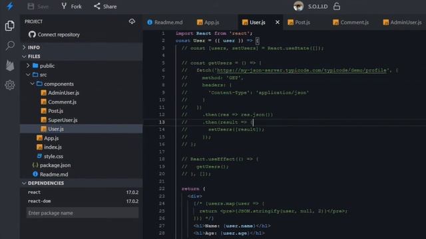
Task: Click the import React line of code
Action: (214, 33)
